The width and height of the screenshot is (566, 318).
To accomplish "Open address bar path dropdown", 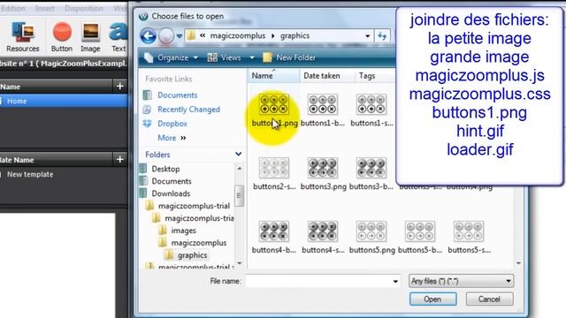I will [x=368, y=36].
